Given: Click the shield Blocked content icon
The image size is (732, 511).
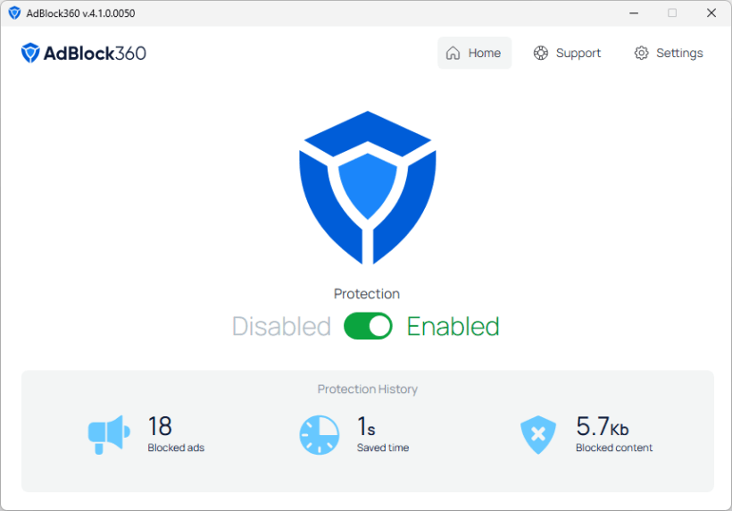Looking at the screenshot, I should 537,435.
